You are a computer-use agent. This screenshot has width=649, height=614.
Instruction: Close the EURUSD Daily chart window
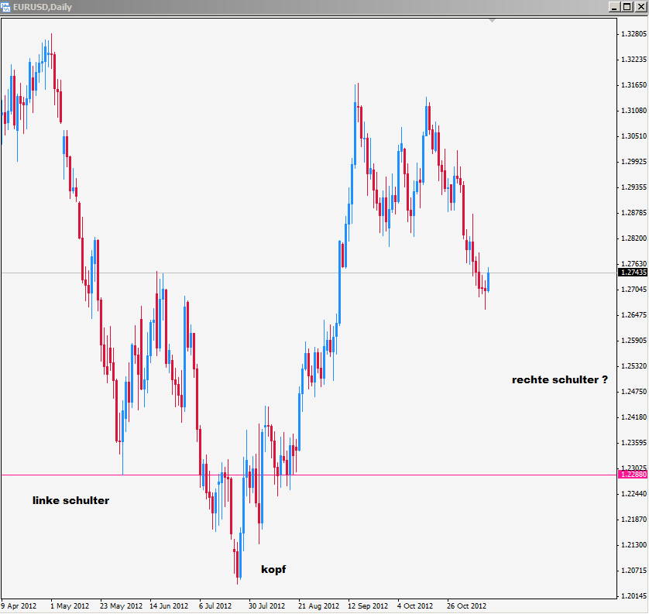[640, 7]
